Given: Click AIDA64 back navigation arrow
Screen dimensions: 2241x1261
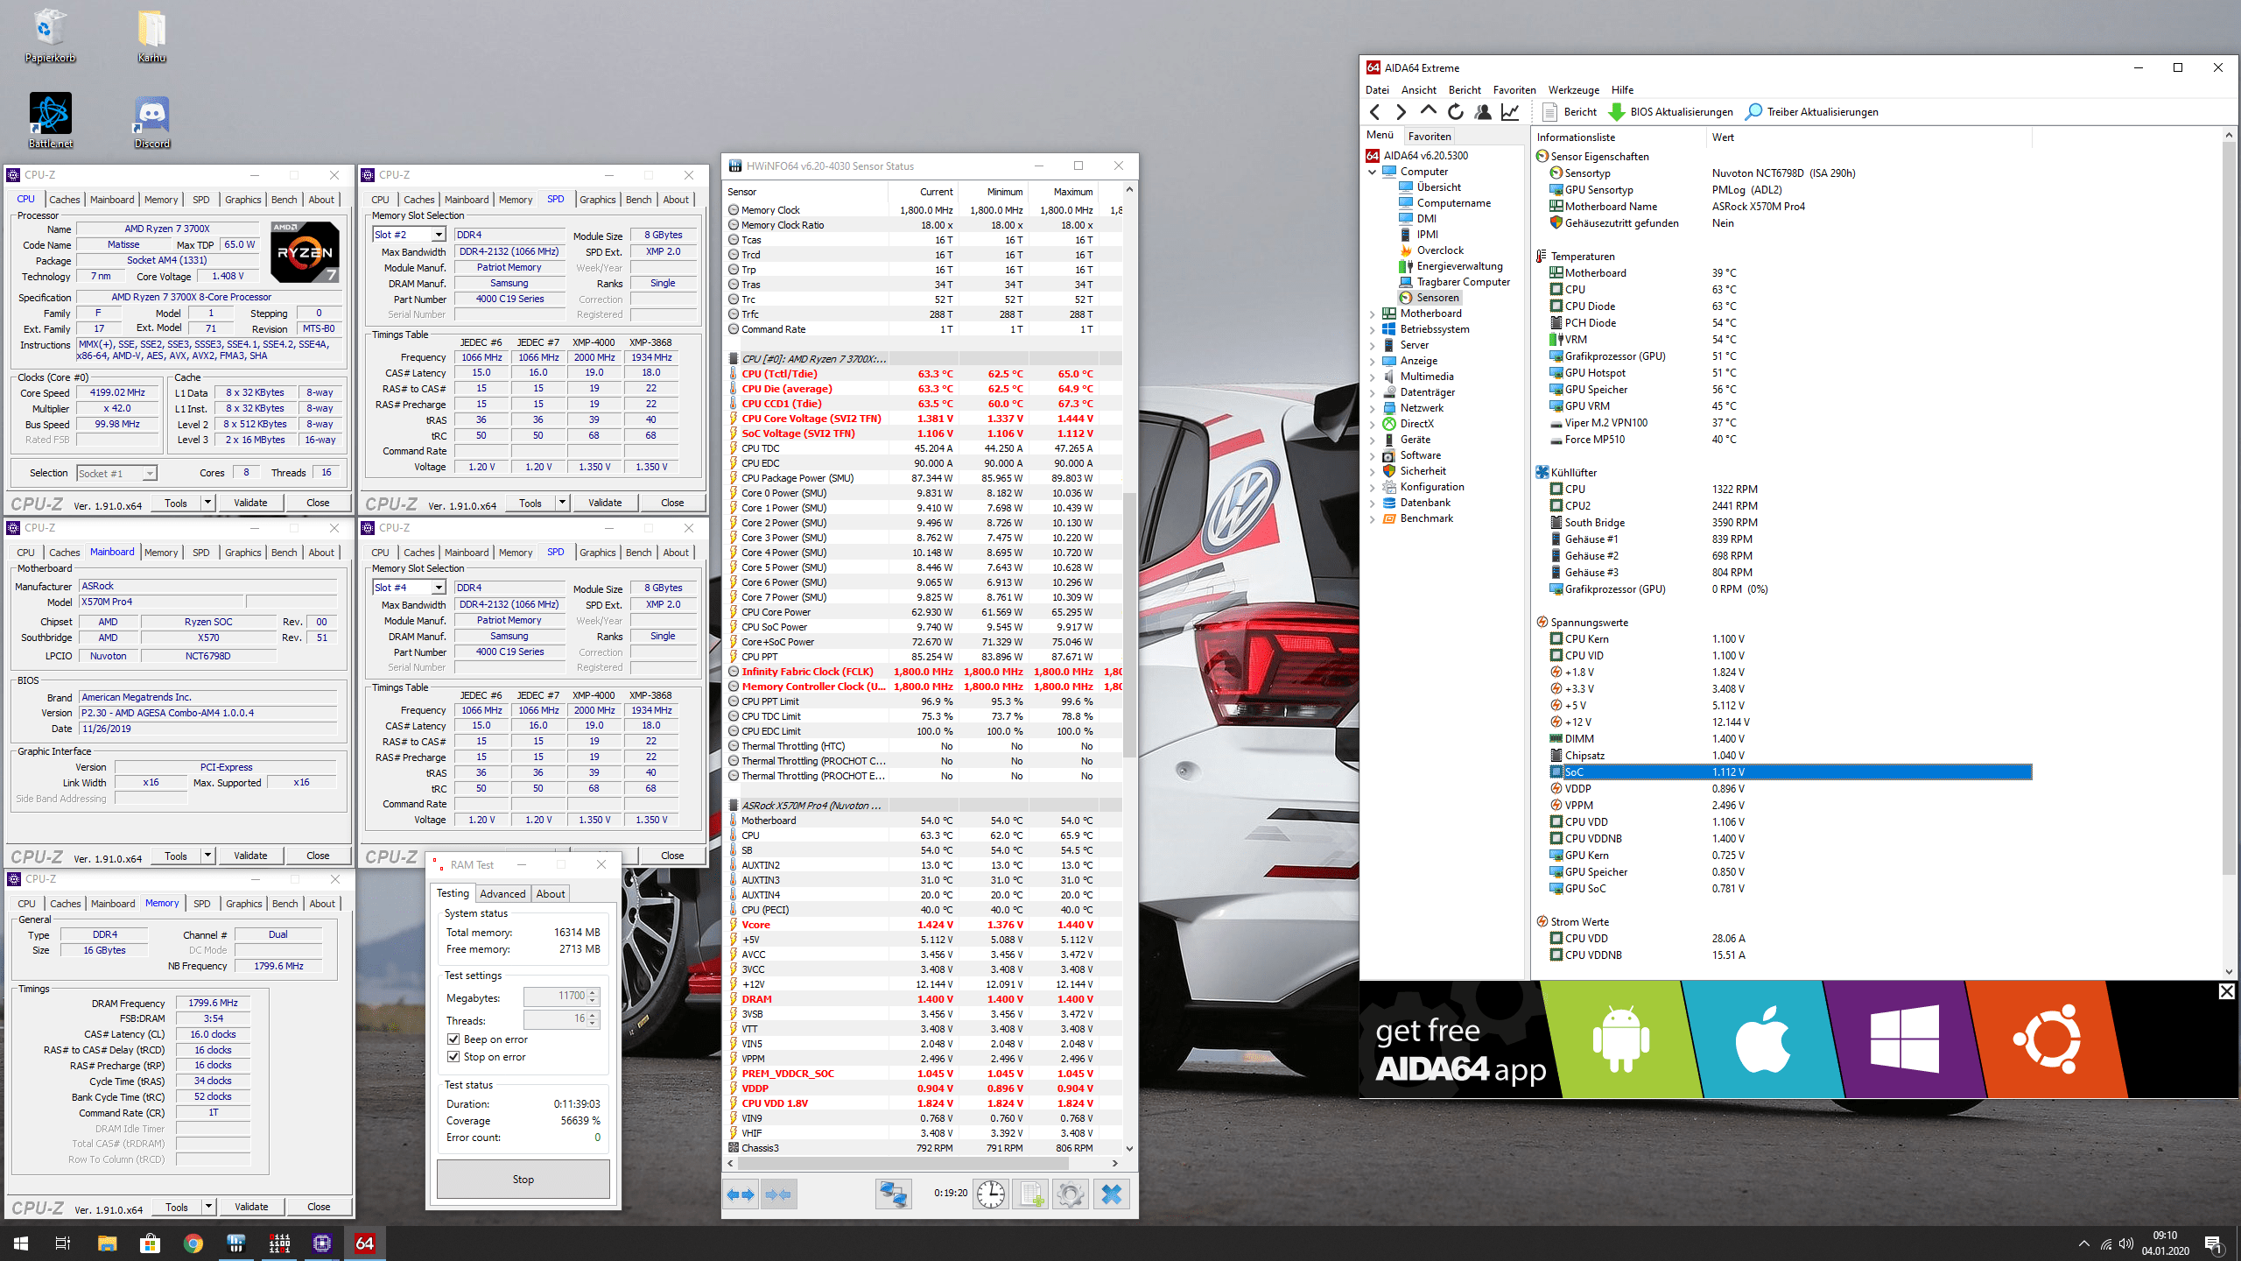Looking at the screenshot, I should 1374,111.
